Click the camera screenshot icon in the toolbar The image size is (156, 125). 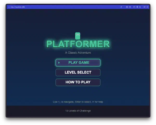[130, 7]
